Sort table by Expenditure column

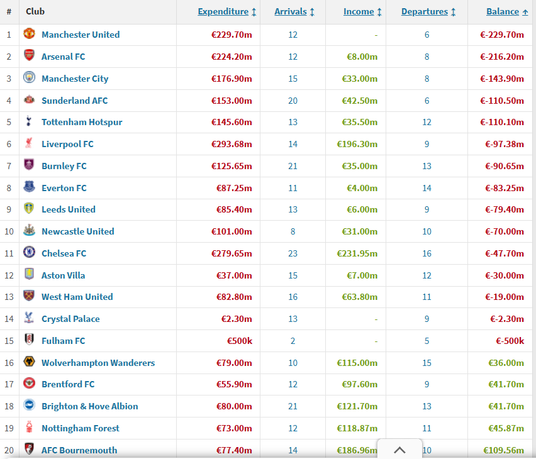point(227,11)
